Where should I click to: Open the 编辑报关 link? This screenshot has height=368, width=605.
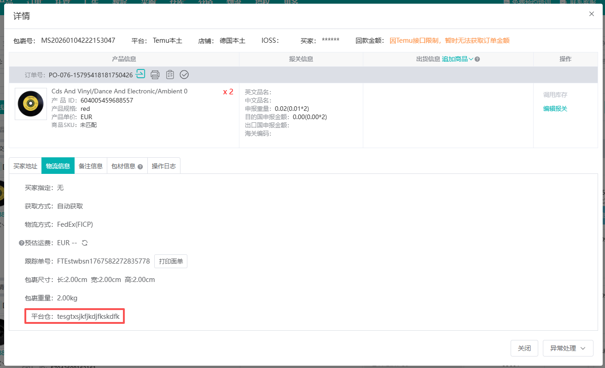point(555,109)
